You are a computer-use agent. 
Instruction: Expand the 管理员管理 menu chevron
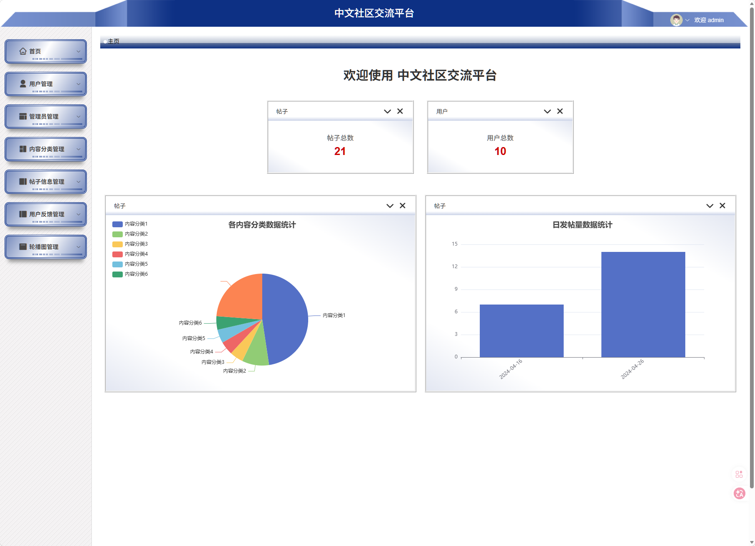point(79,117)
